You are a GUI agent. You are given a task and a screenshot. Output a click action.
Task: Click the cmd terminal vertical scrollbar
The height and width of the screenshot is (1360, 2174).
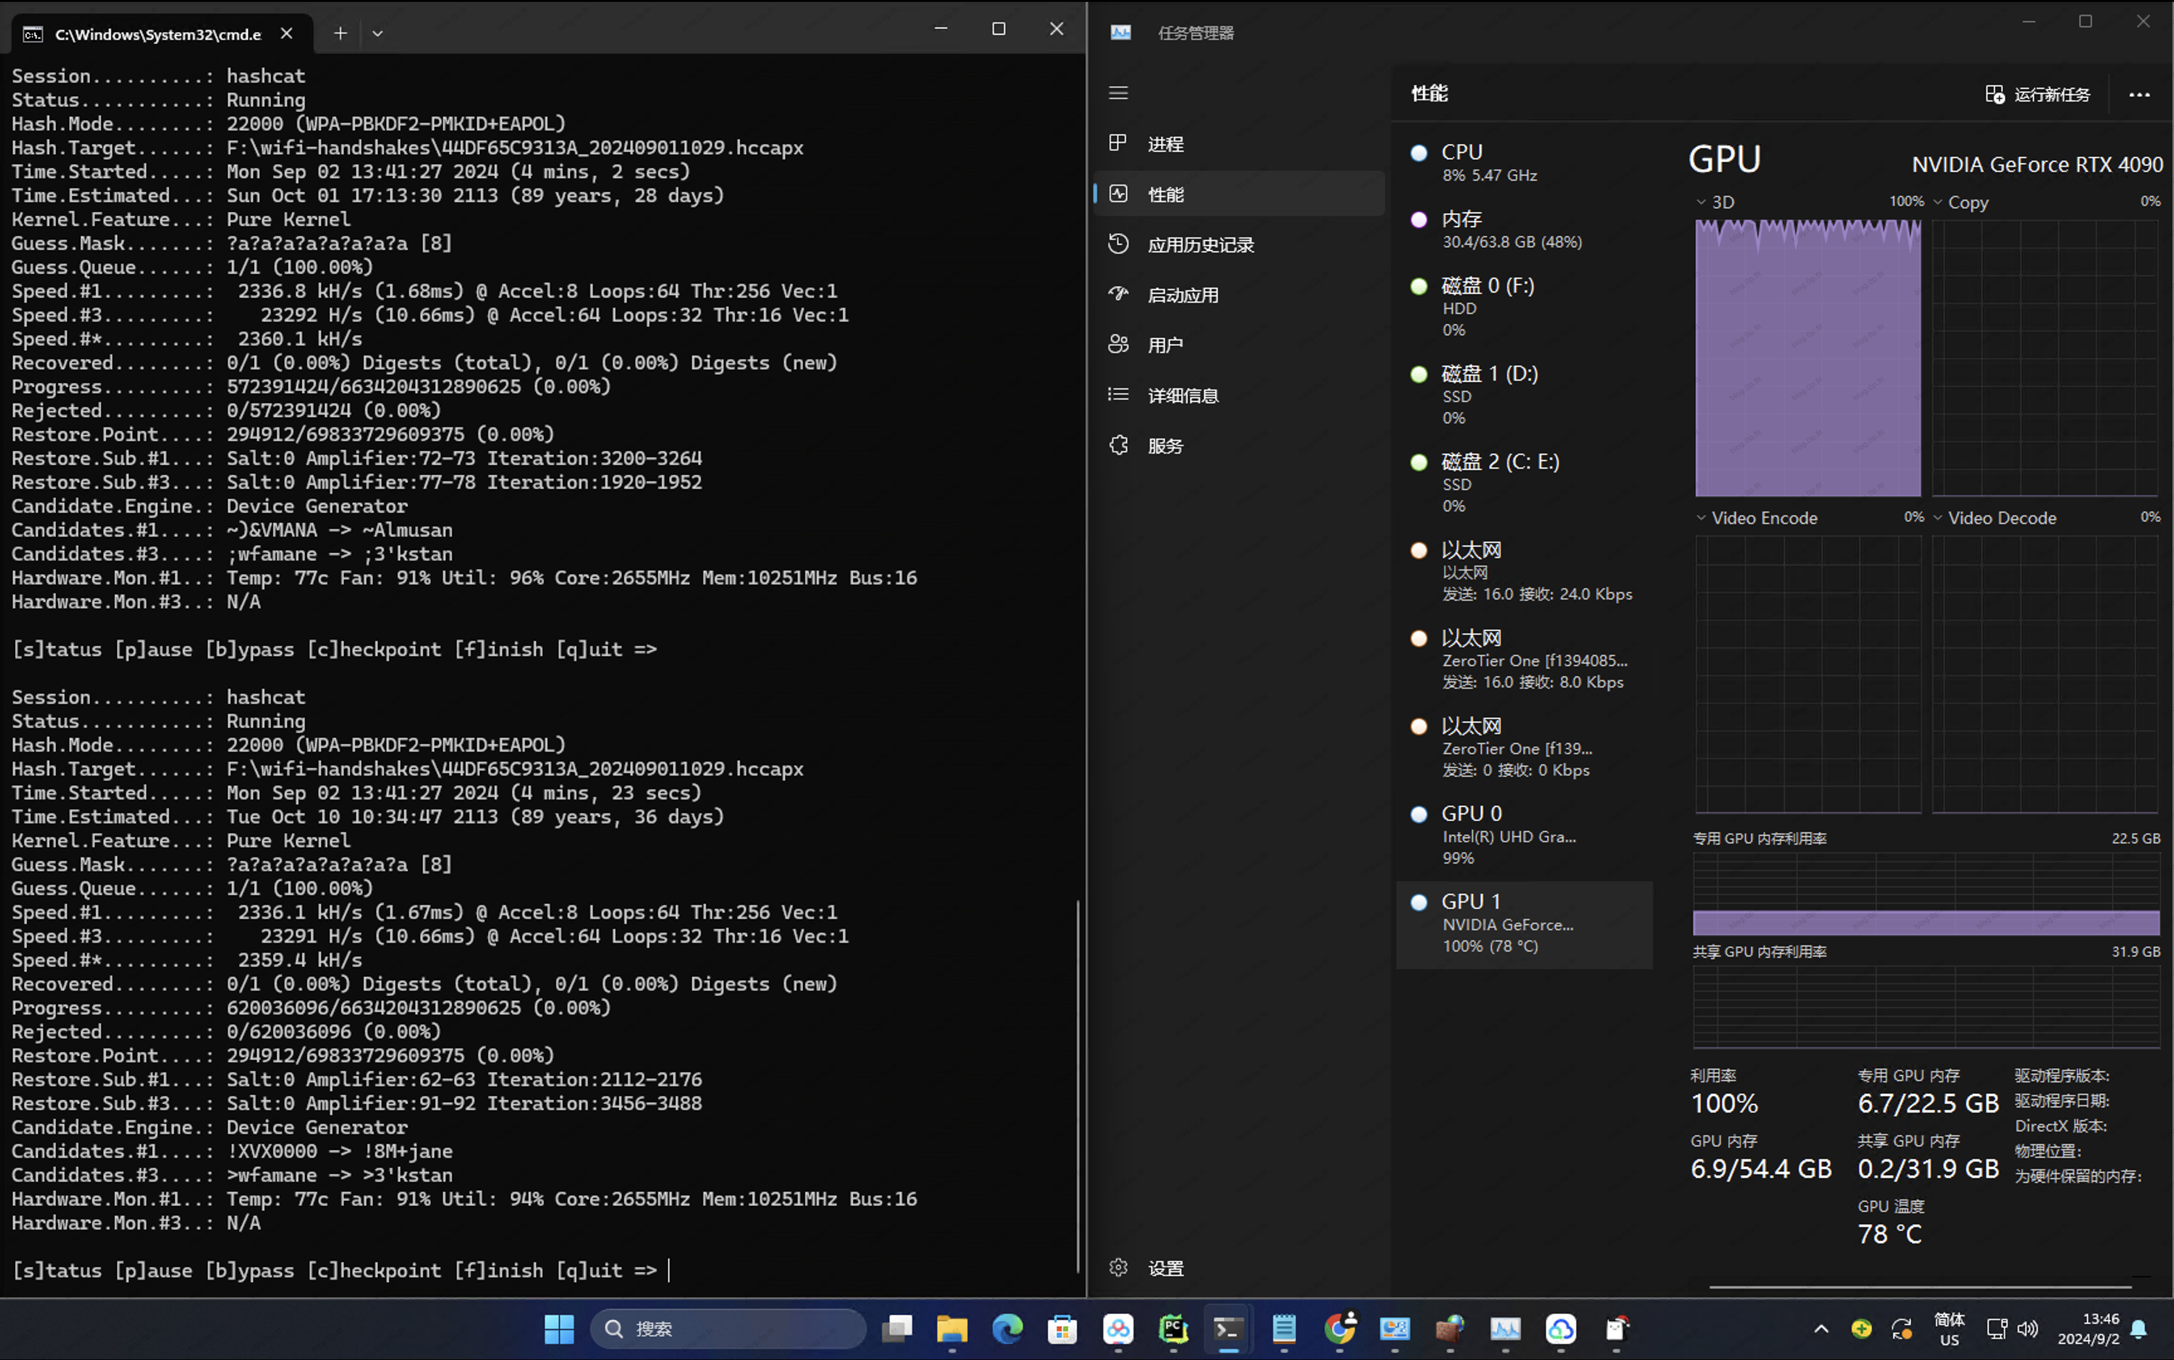point(1078,1086)
